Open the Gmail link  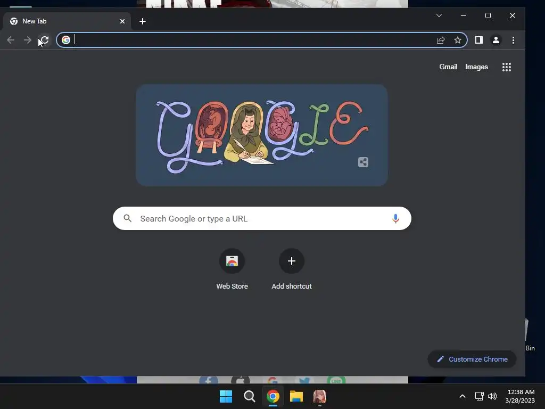[x=448, y=67]
